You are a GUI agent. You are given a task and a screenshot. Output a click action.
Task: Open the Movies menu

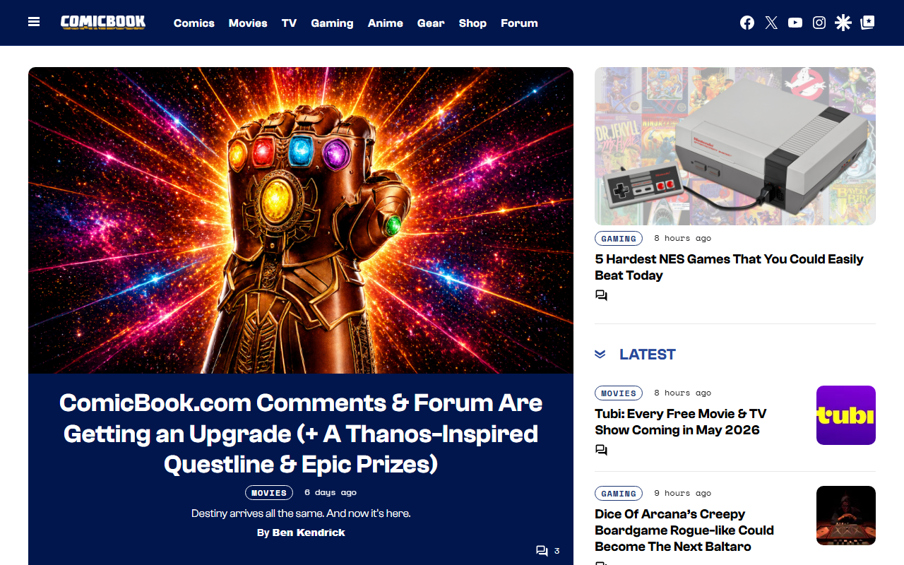click(x=248, y=23)
